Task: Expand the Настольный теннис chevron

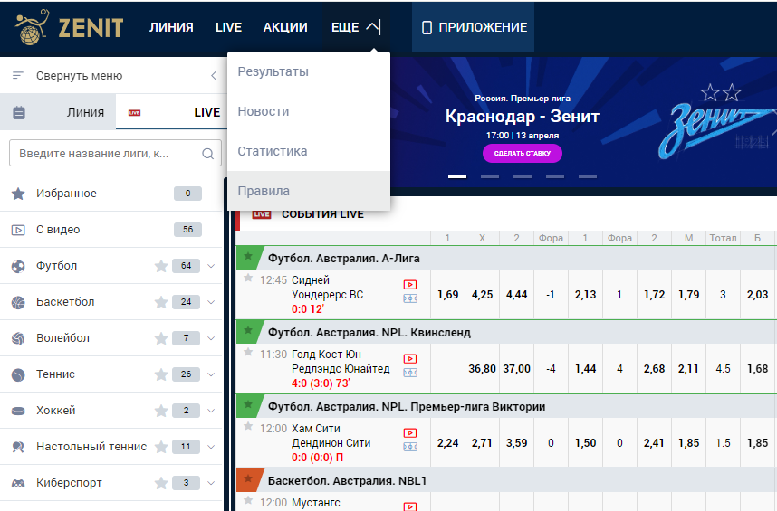Action: click(211, 447)
